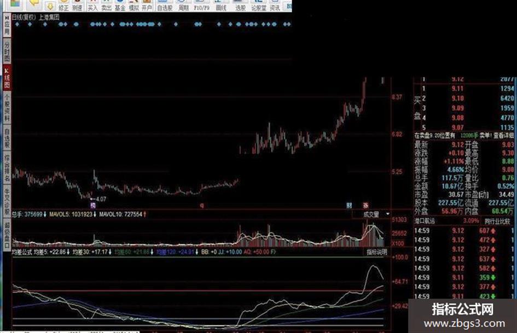Click the 同行业比较 button
Screen dimensions: 517x333
pyautogui.click(x=497, y=221)
